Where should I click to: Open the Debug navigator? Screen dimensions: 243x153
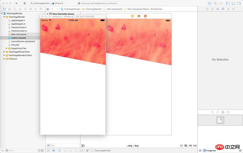click(31, 9)
